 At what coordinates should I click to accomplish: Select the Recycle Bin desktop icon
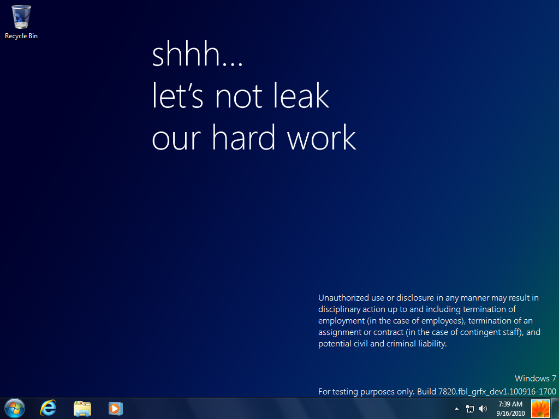[x=21, y=22]
